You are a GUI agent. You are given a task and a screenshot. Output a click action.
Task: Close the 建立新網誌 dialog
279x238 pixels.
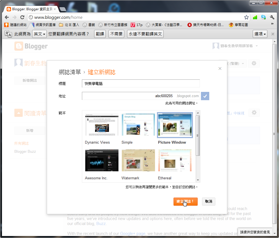click(x=220, y=68)
